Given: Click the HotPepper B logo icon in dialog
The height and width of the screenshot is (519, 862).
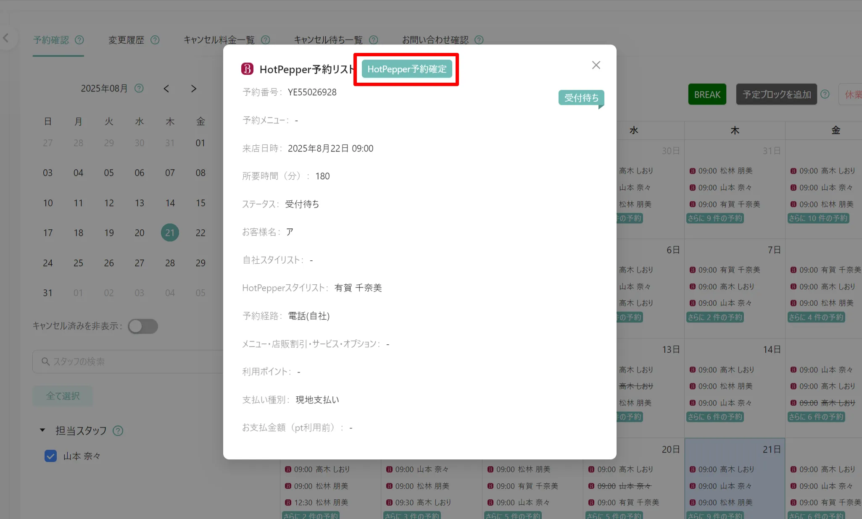Looking at the screenshot, I should click(x=247, y=69).
